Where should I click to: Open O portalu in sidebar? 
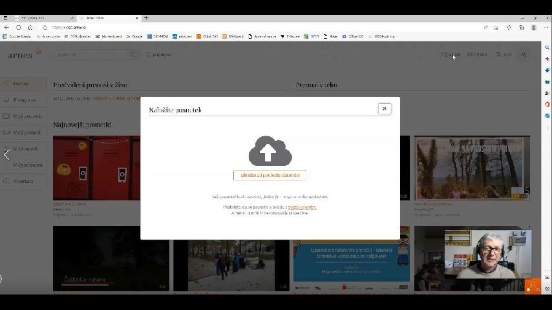pos(23,181)
